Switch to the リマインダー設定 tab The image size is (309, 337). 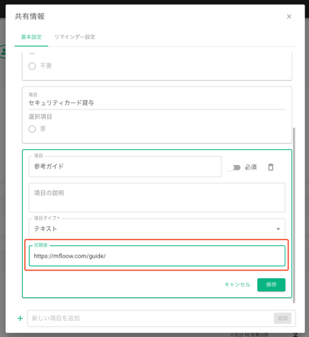click(75, 37)
